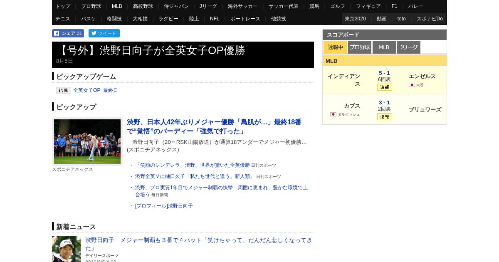This screenshot has width=499, height=262.
Task: Click 速報 badge for Indians vs Angels game
Action: click(385, 87)
